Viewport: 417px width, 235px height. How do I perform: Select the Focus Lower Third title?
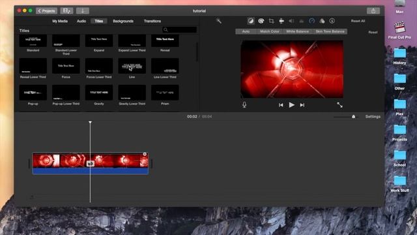point(99,66)
